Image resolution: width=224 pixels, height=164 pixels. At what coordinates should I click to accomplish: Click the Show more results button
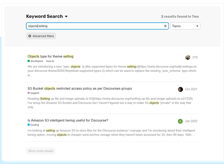[x=41, y=151]
